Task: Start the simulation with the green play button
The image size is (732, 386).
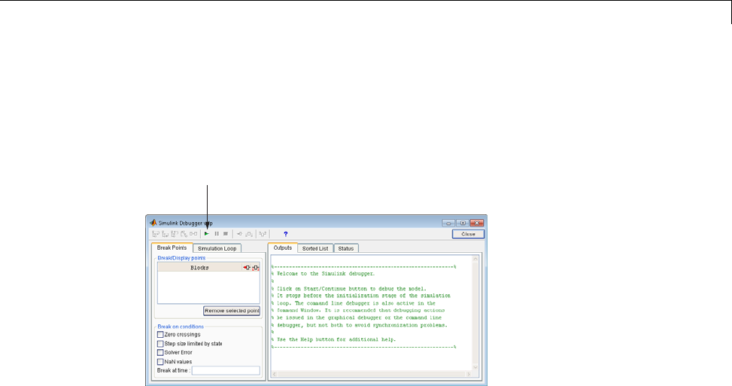Action: pyautogui.click(x=207, y=234)
